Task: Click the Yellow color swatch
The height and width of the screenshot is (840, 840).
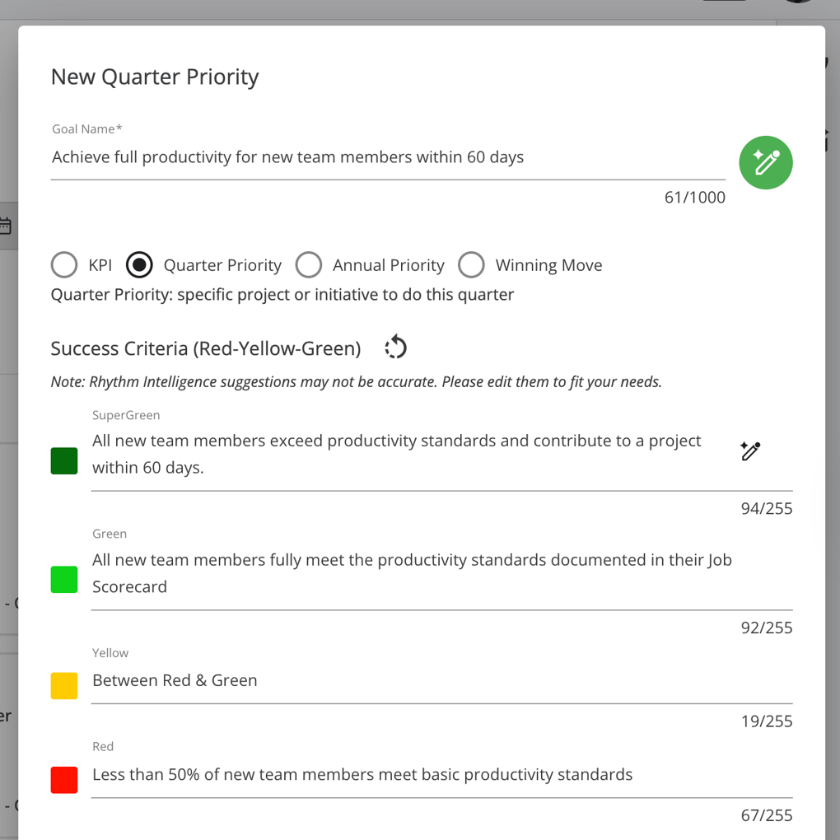Action: [63, 685]
